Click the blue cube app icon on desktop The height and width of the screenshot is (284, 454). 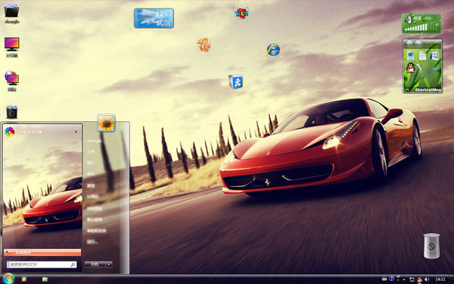(x=235, y=82)
